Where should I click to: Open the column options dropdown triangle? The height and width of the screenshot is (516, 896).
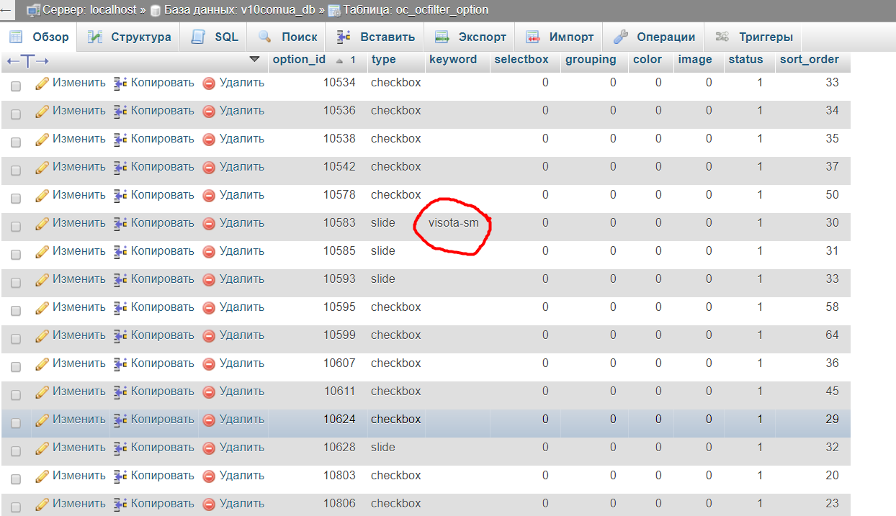tap(254, 59)
